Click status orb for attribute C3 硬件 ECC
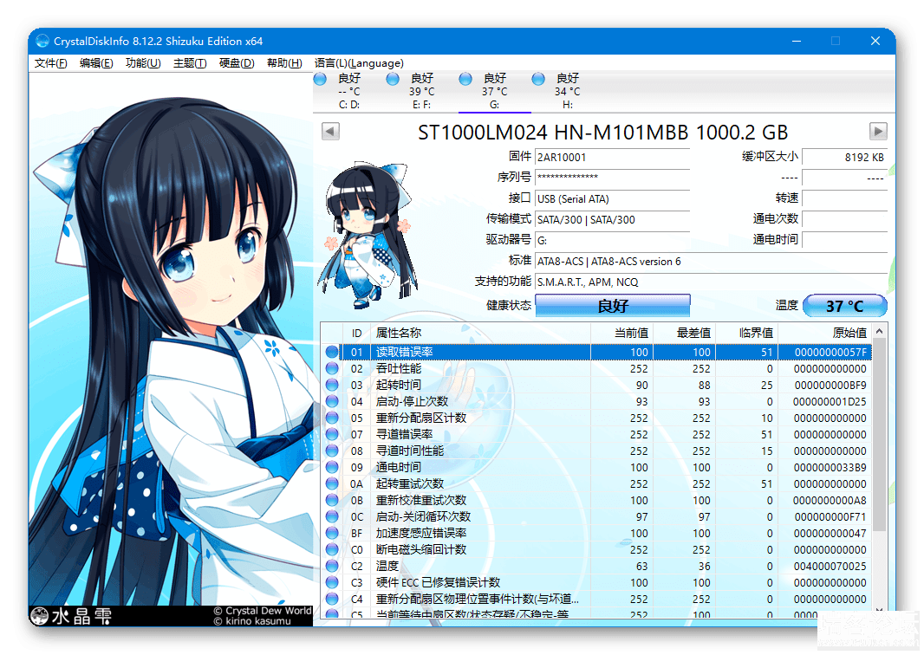 pyautogui.click(x=332, y=582)
